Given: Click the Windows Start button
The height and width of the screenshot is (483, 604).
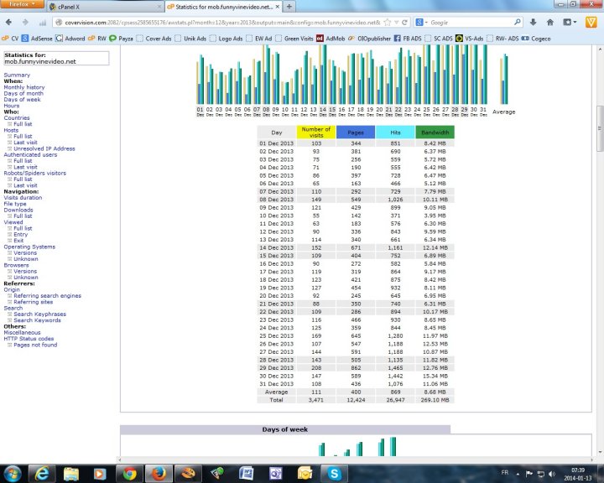Looking at the screenshot, I should pyautogui.click(x=12, y=472).
